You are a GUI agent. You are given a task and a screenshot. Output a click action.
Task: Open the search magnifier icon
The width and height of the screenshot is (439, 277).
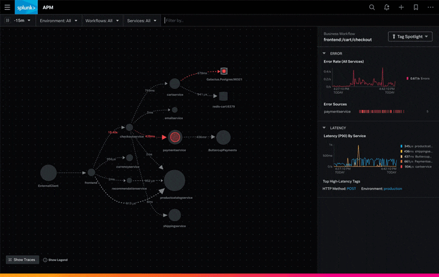372,7
